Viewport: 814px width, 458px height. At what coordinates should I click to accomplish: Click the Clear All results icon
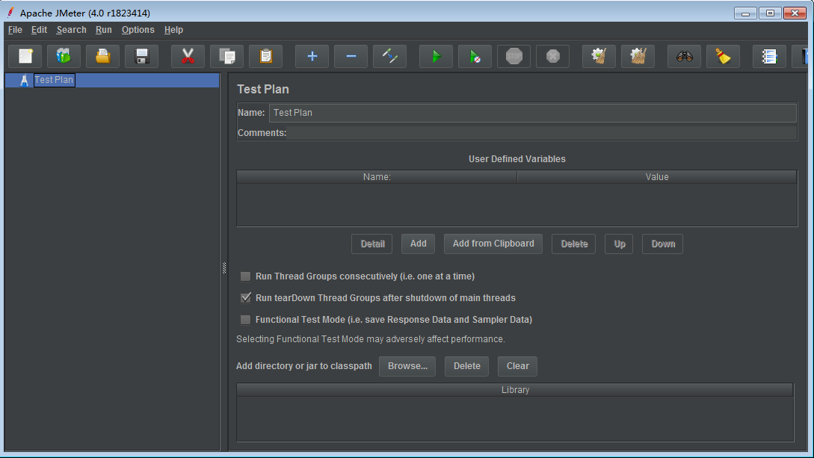[x=638, y=56]
